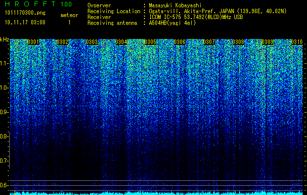
Task: Click the 0.6 kHz axis label
Action: point(4,185)
